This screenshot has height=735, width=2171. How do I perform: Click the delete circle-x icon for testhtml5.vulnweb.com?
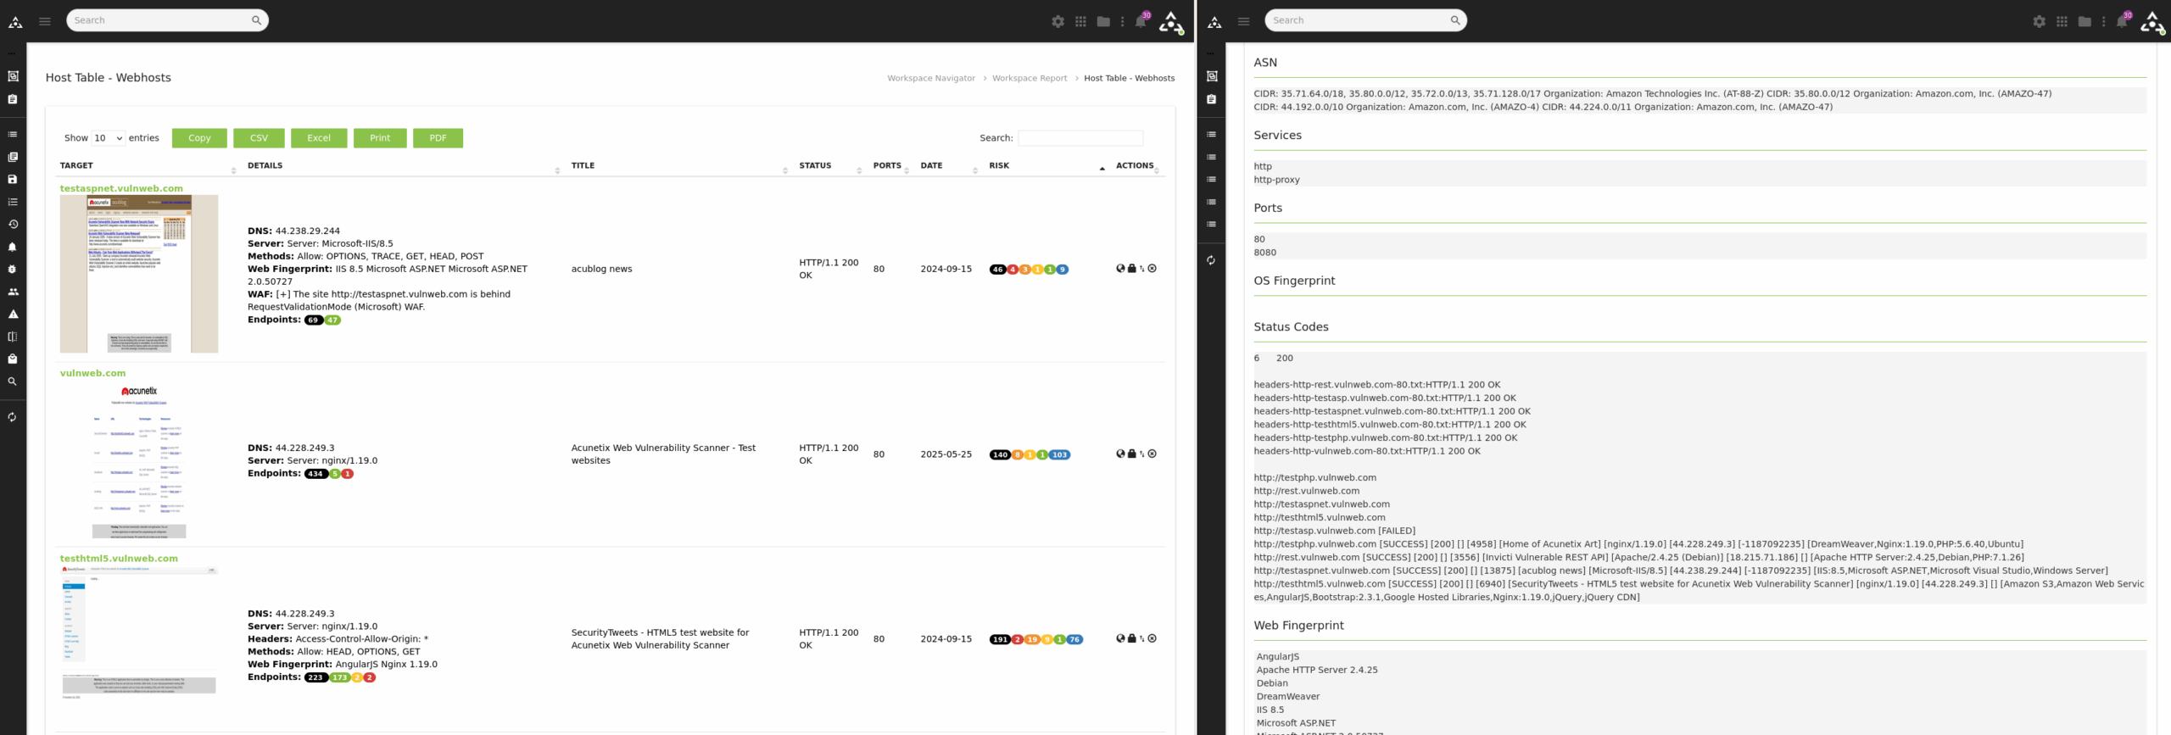[x=1152, y=638]
